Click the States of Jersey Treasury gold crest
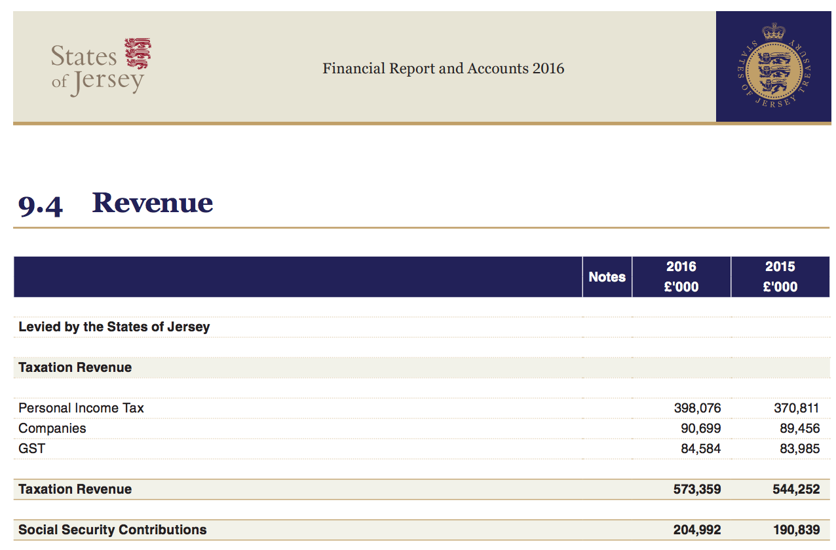The image size is (836, 550). pyautogui.click(x=775, y=67)
